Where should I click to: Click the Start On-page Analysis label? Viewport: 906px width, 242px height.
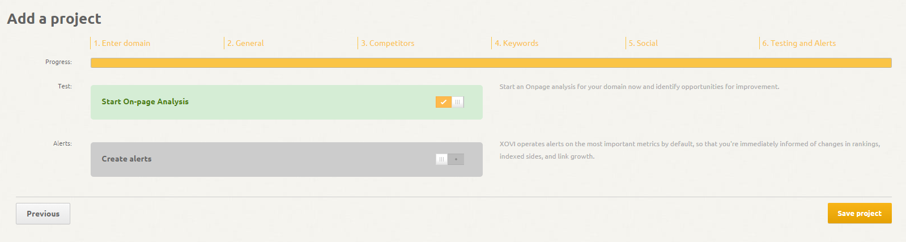coord(145,101)
